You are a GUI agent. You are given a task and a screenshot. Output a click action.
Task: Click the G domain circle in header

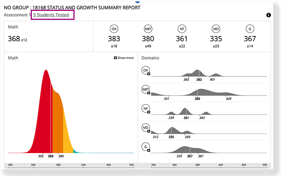coord(250,29)
